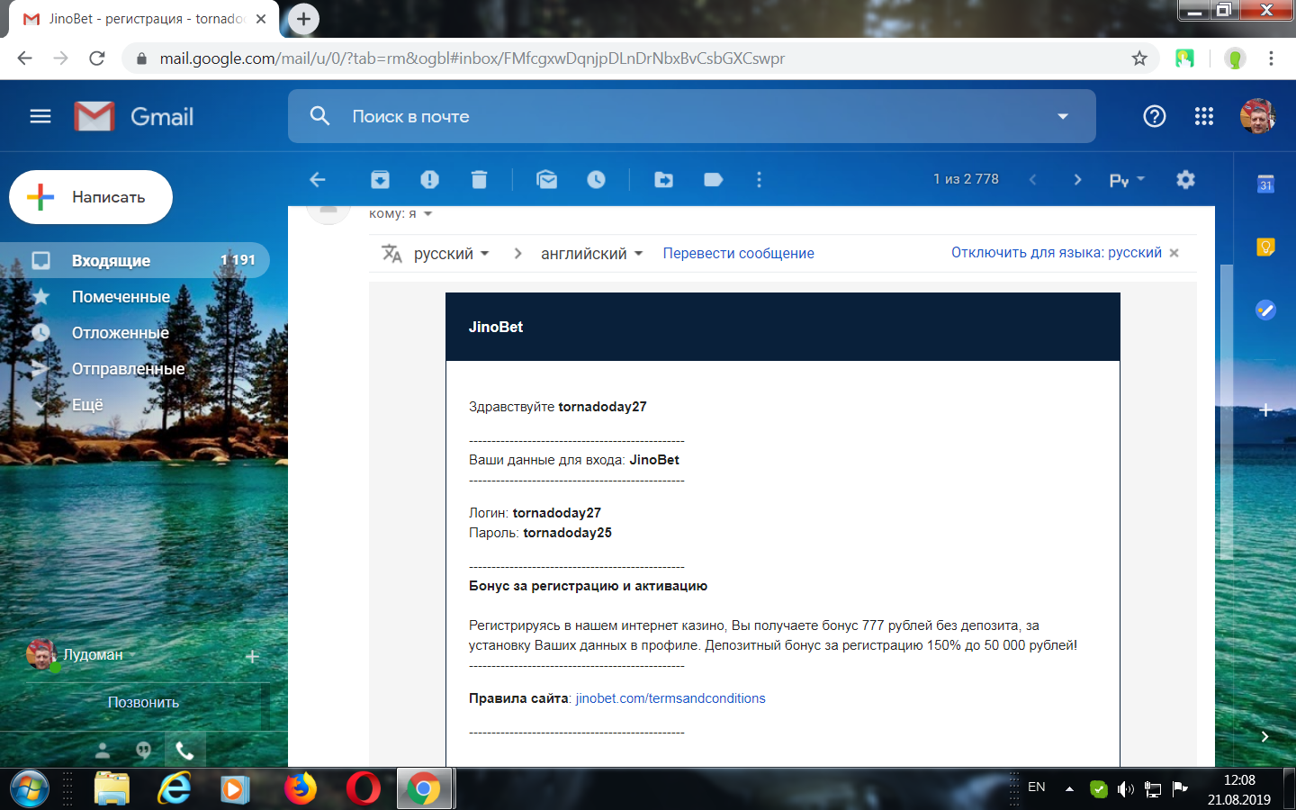Hide side panel chevron arrow
Screen dimensions: 1296x810
click(1264, 736)
